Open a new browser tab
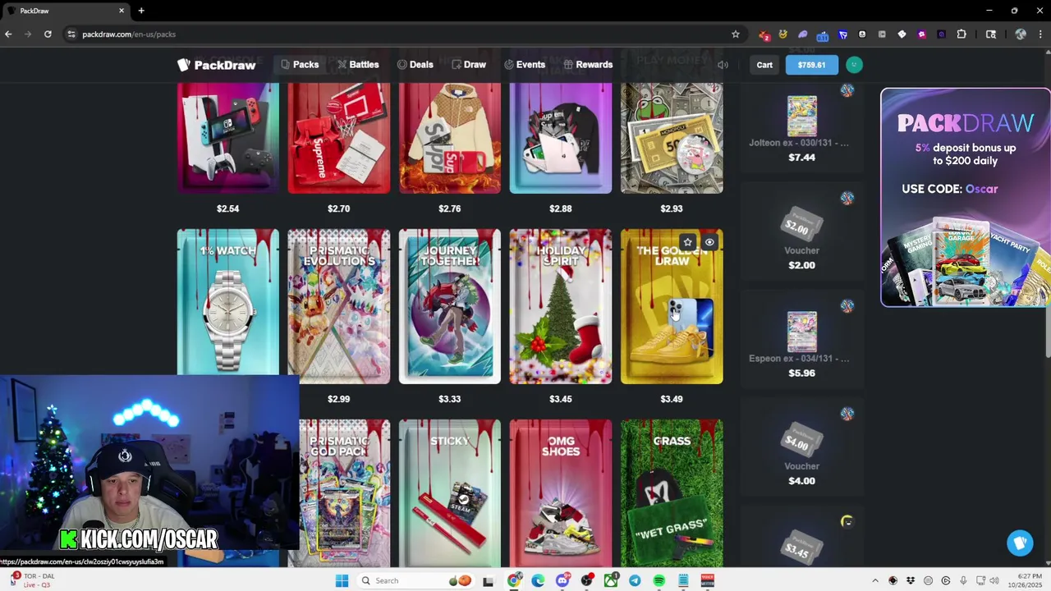 pos(141,11)
